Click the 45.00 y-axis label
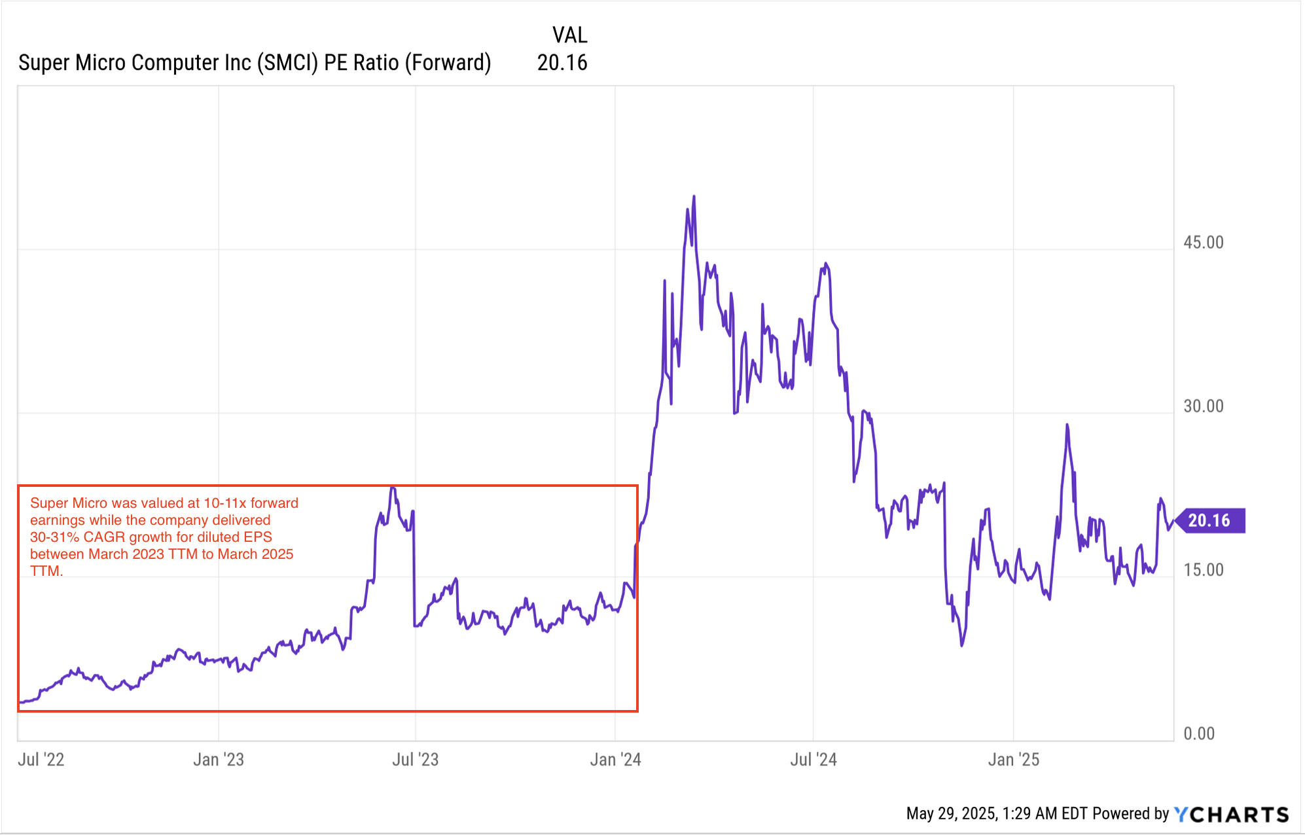The width and height of the screenshot is (1305, 835). pos(1203,242)
